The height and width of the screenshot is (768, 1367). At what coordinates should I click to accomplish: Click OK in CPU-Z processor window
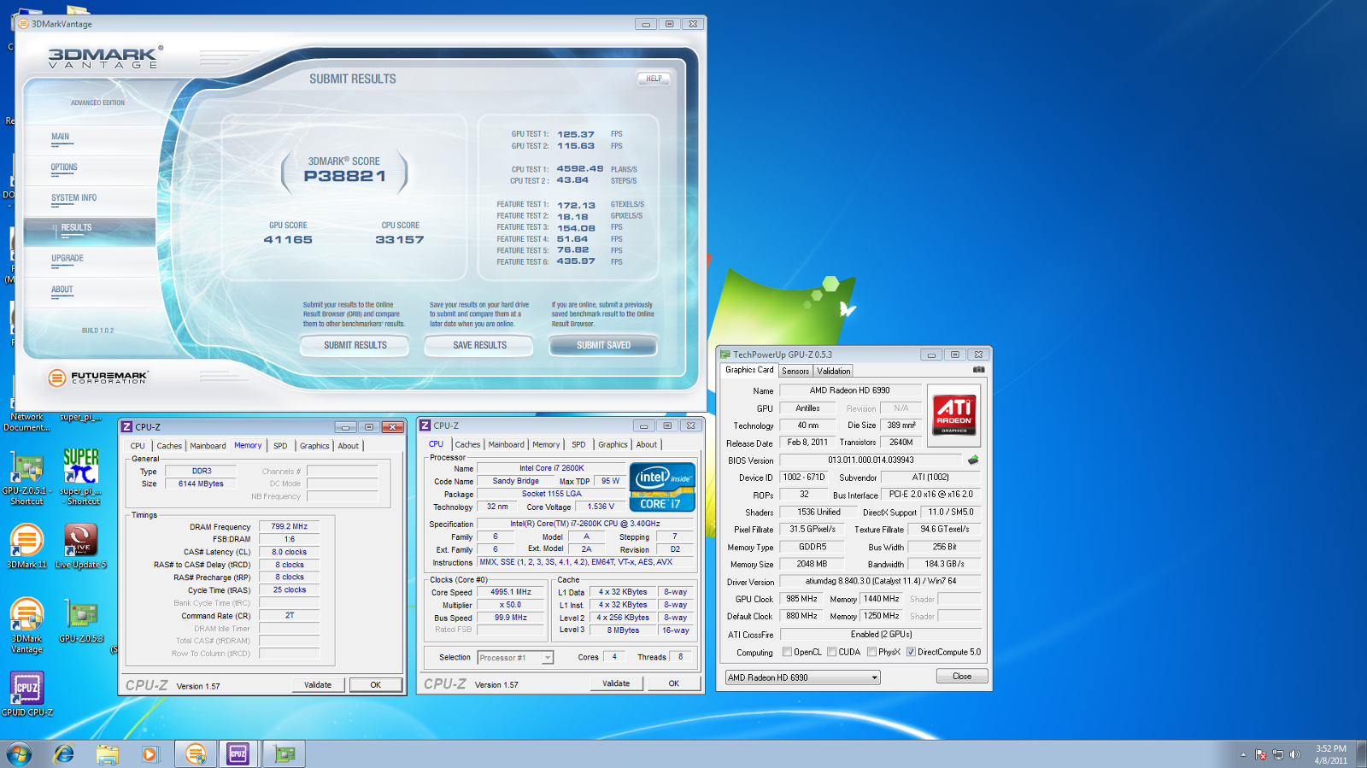[x=673, y=683]
